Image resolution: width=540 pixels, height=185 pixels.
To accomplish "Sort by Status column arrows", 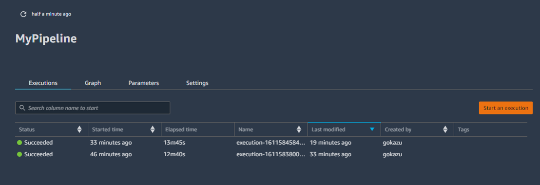I will pos(79,129).
